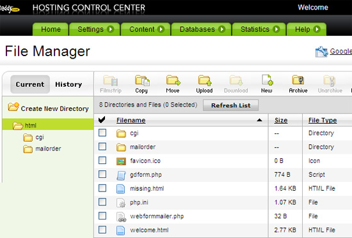The height and width of the screenshot is (238, 352).
Task: Click the webformmailer.php filename
Action: click(157, 216)
